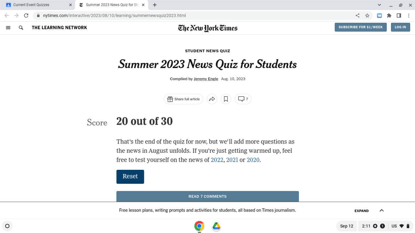Click the share arrow icon
415x233 pixels.
point(212,99)
